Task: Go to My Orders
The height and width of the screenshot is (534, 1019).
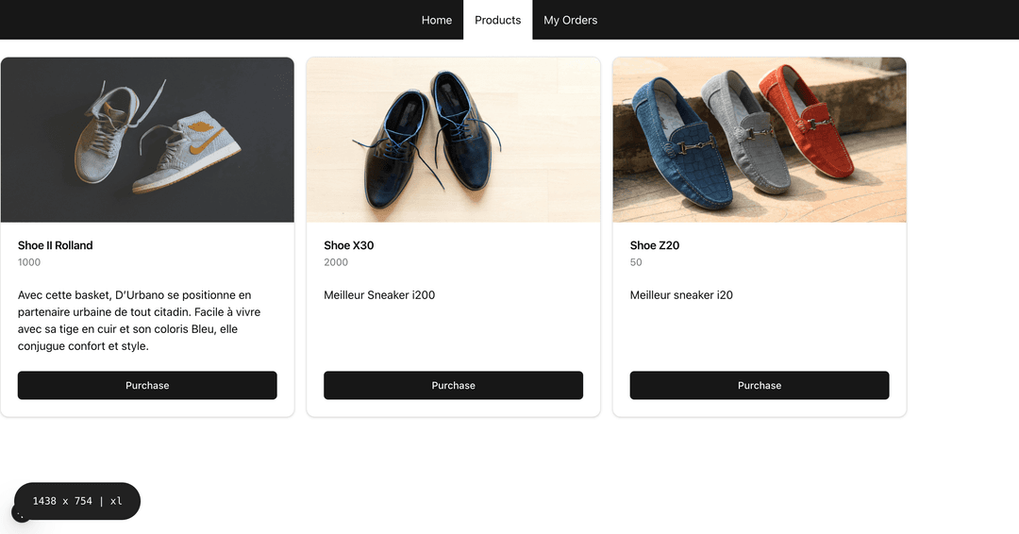Action: 571,20
